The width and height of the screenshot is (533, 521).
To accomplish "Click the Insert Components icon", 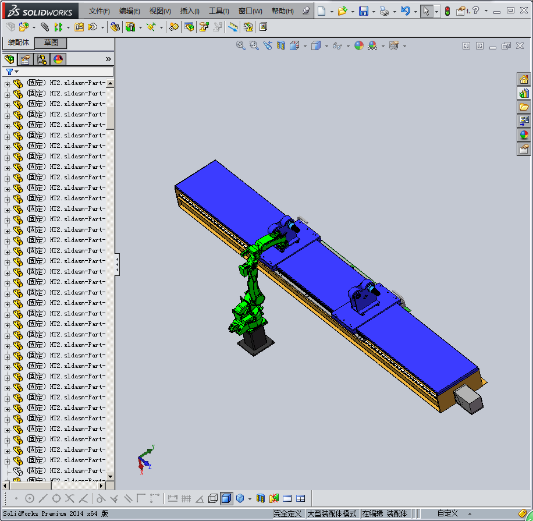I will 23,27.
